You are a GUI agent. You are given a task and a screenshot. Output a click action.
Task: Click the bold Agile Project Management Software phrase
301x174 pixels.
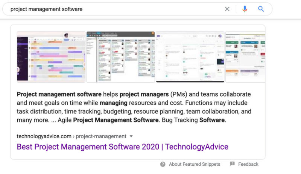coord(116,120)
